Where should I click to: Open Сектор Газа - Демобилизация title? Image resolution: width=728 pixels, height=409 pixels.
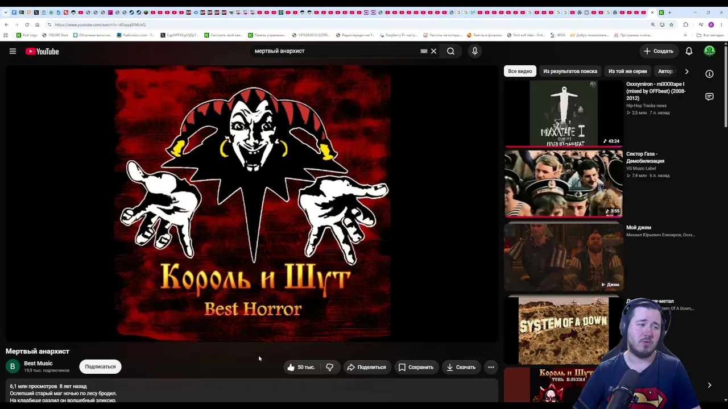pos(645,157)
